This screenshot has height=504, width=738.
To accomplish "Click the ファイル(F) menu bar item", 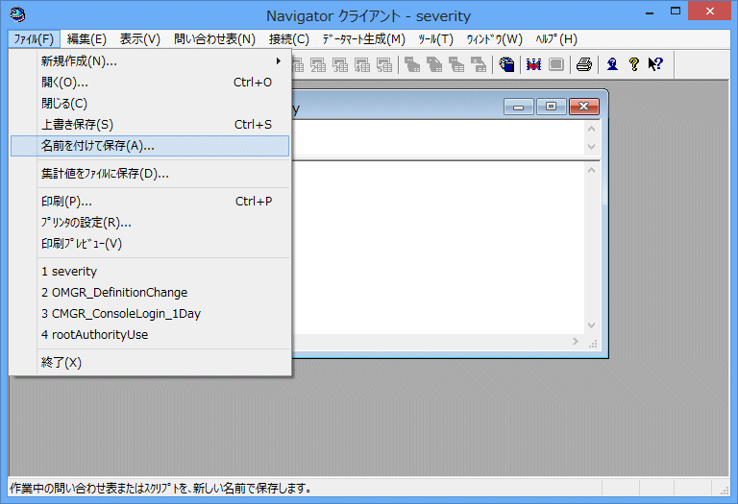I will pos(34,39).
